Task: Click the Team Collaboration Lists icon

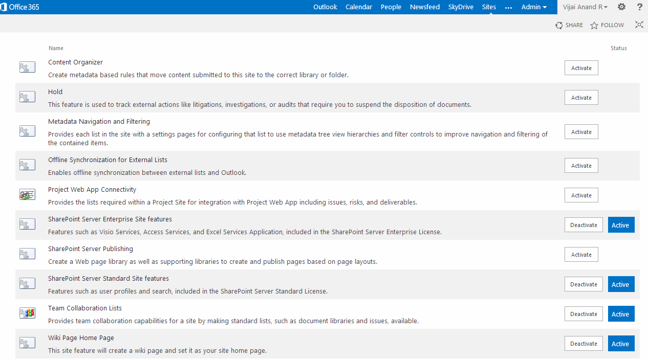Action: pos(27,313)
